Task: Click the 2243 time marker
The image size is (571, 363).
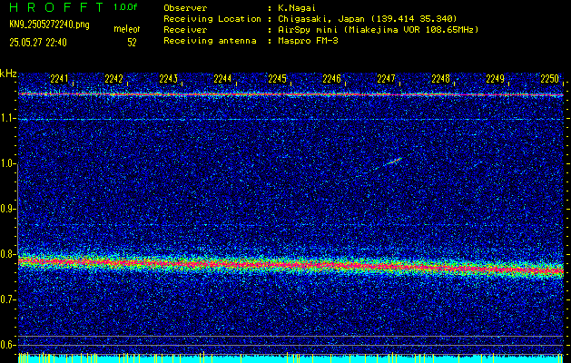Action: point(168,79)
